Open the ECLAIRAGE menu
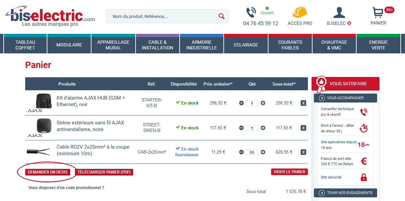This screenshot has width=405, height=201. tap(246, 45)
